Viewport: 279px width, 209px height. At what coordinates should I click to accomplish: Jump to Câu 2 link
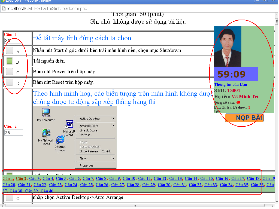(21, 179)
